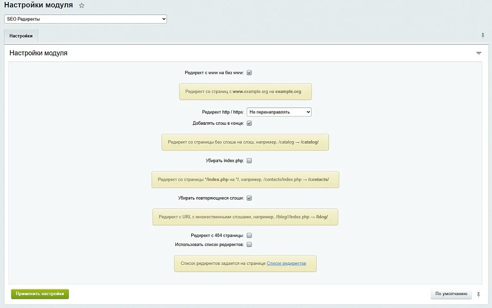Enable Убирать index.php checkbox
The width and height of the screenshot is (492, 308).
click(x=249, y=161)
